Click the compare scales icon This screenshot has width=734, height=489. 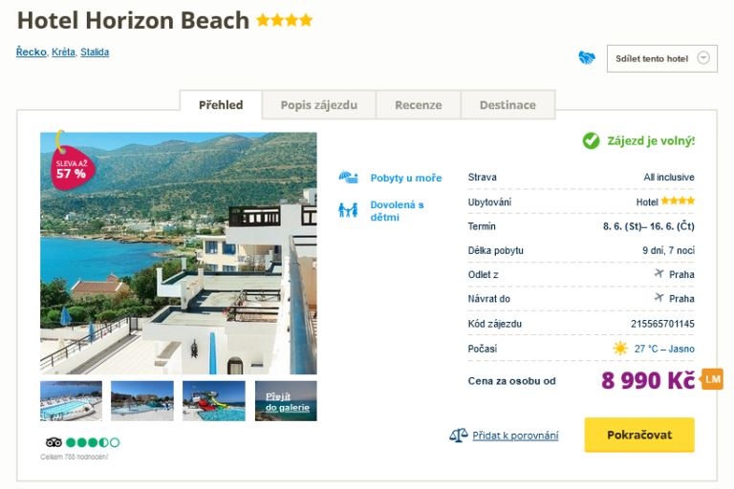(458, 436)
